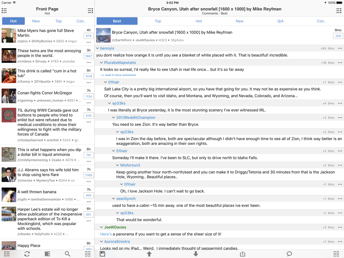The image size is (344, 258).
Task: Sort comments by Hot
Action: point(199,21)
